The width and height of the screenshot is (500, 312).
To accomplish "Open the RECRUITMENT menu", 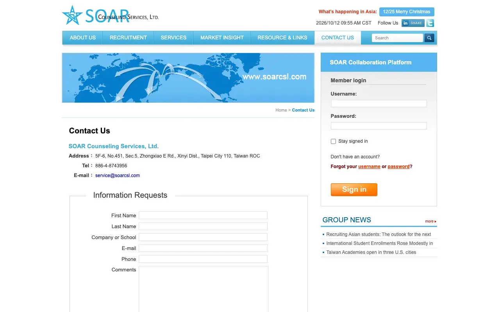I will tap(128, 38).
